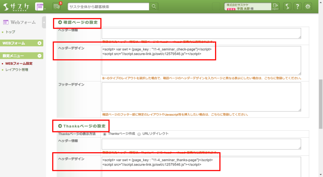The width and height of the screenshot is (323, 177).
Task: Open the settings gear icon
Action: (x=308, y=6)
